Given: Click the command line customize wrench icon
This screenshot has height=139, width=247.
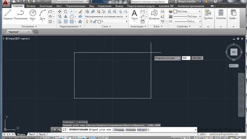Looking at the screenshot, I should 59,130.
